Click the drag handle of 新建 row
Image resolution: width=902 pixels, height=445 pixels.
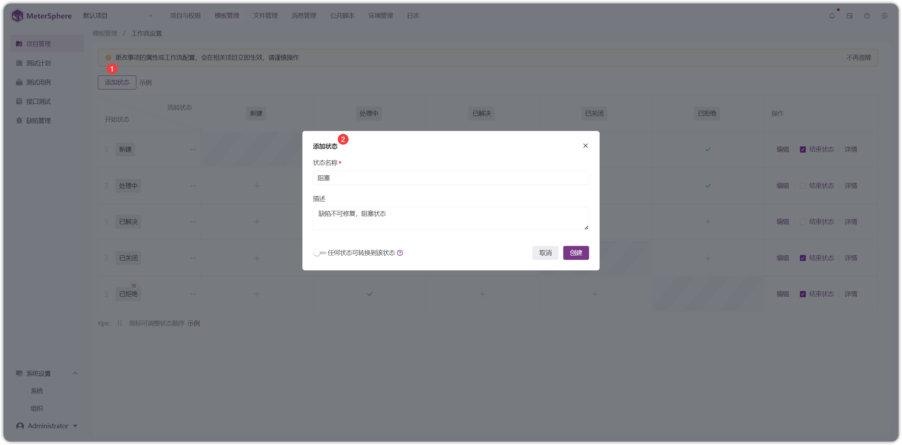pos(106,150)
